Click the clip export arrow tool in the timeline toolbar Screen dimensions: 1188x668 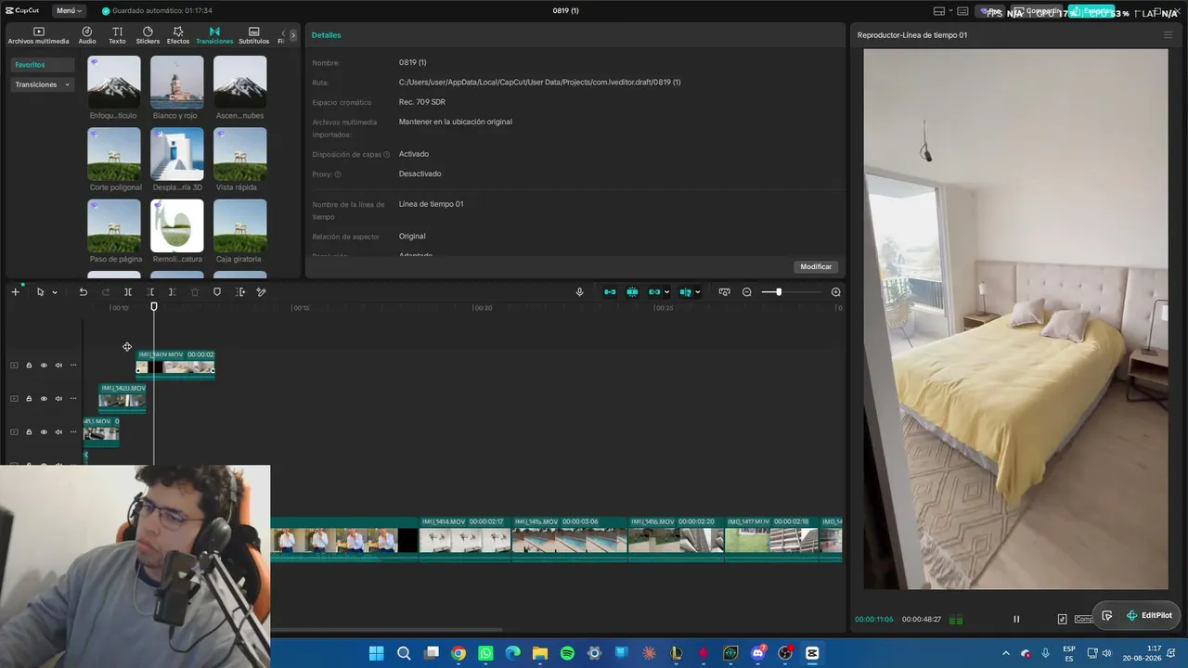(x=240, y=292)
